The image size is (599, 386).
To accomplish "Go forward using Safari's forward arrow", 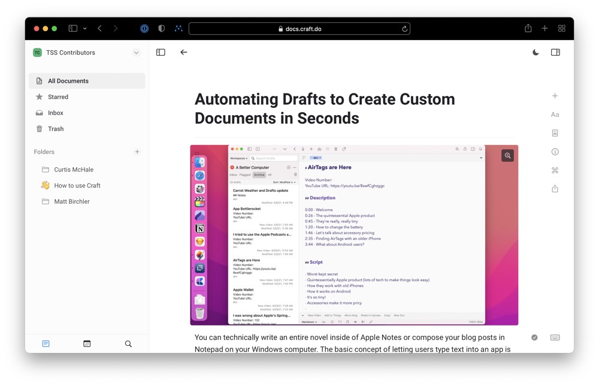I will coord(116,28).
